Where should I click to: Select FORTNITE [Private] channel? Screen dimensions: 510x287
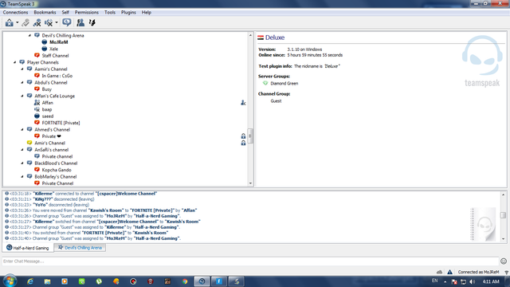click(61, 123)
